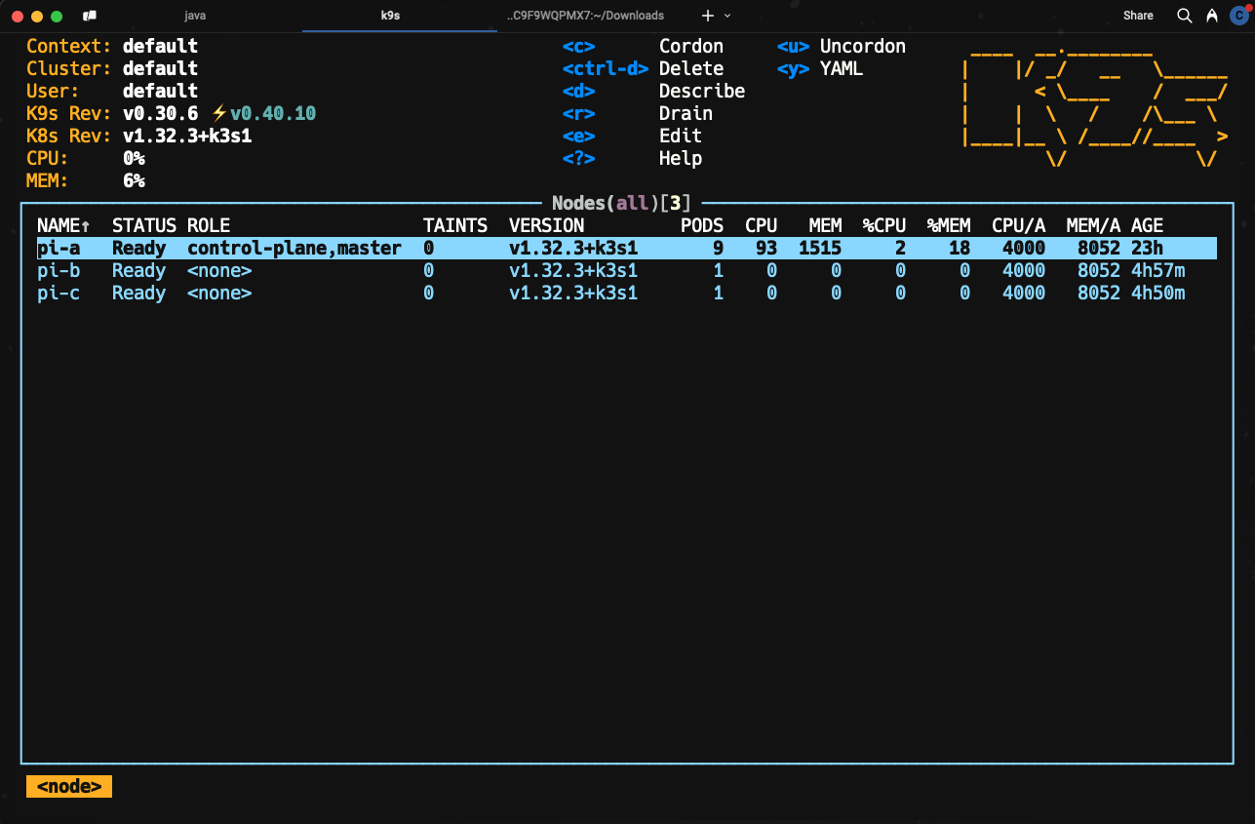Click the Ready status of pi-c
1255x824 pixels.
[x=138, y=293]
